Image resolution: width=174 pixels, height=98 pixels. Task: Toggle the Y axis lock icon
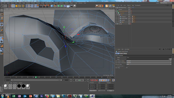coord(30,6)
